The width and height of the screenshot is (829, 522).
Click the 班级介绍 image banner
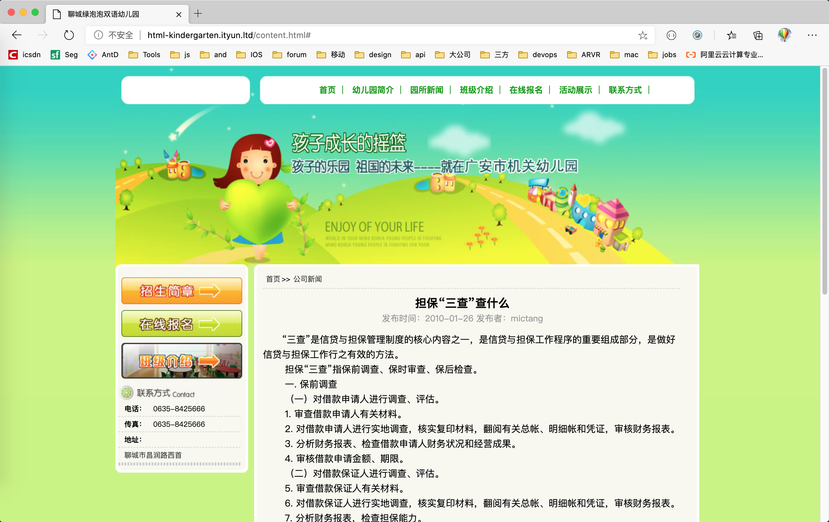click(182, 361)
